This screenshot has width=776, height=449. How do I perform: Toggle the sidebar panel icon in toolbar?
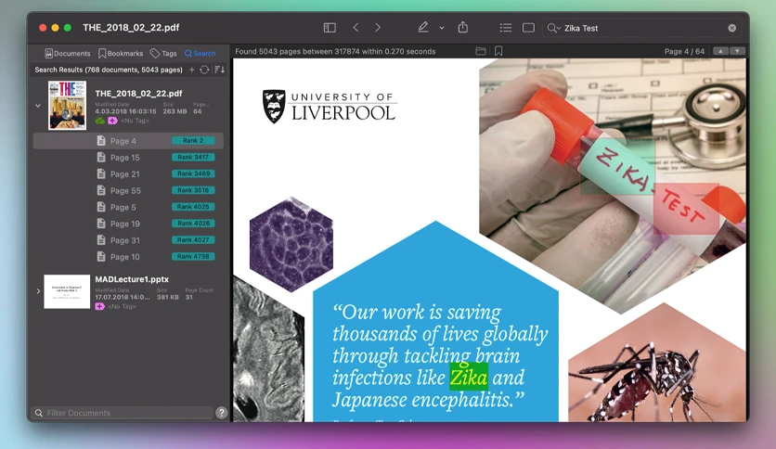coord(330,28)
